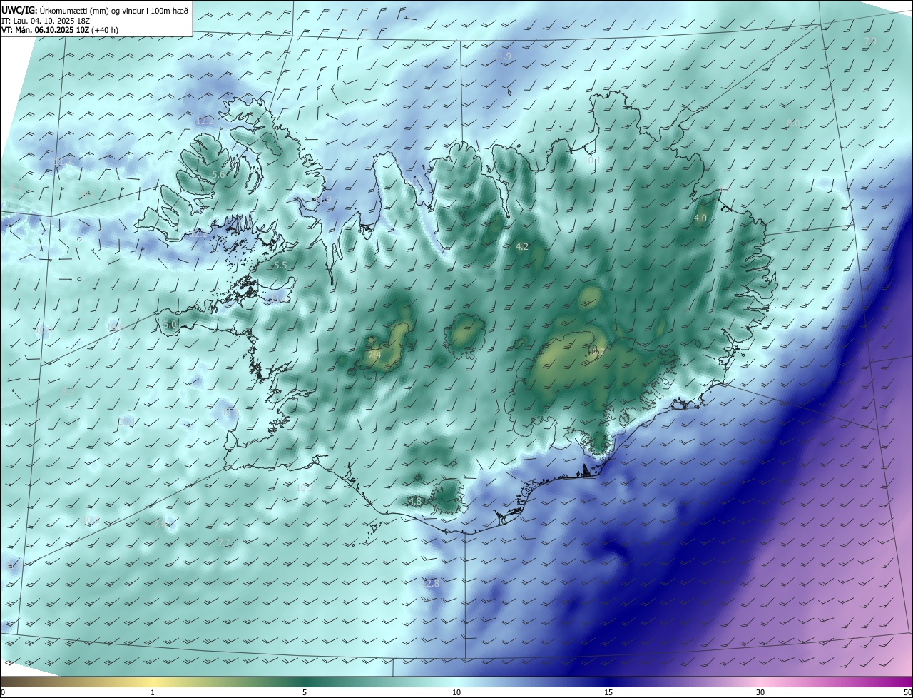Click the yellow section of the color bar
Screen dimensions: 913x698
click(153, 682)
